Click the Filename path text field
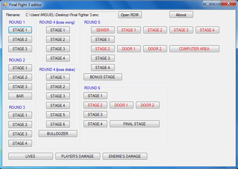This screenshot has width=238, height=169. pyautogui.click(x=70, y=15)
